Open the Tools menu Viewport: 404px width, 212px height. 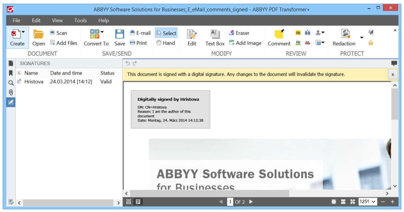[81, 20]
